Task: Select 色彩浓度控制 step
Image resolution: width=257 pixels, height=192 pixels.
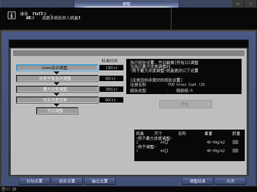Action: coord(57,100)
